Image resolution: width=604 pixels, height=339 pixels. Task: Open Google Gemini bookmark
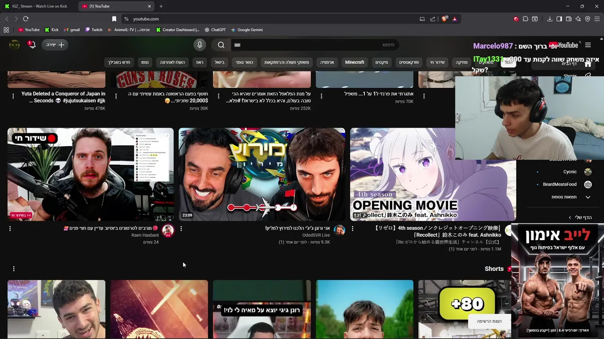(x=247, y=30)
